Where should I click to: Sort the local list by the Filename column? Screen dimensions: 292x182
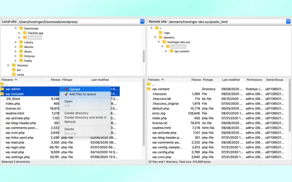click(21, 80)
